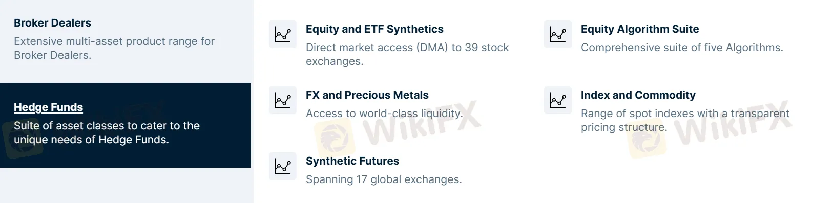Click 'Spanning 17 global exchanges' description
Screen dimensions: 813x203
tap(384, 179)
